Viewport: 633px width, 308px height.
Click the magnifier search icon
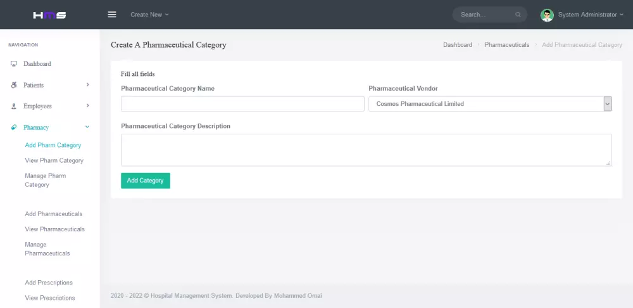coord(518,15)
